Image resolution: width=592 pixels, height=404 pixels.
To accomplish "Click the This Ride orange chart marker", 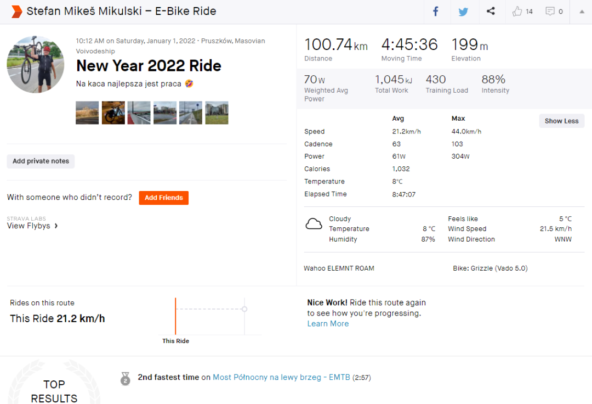I will click(x=175, y=317).
